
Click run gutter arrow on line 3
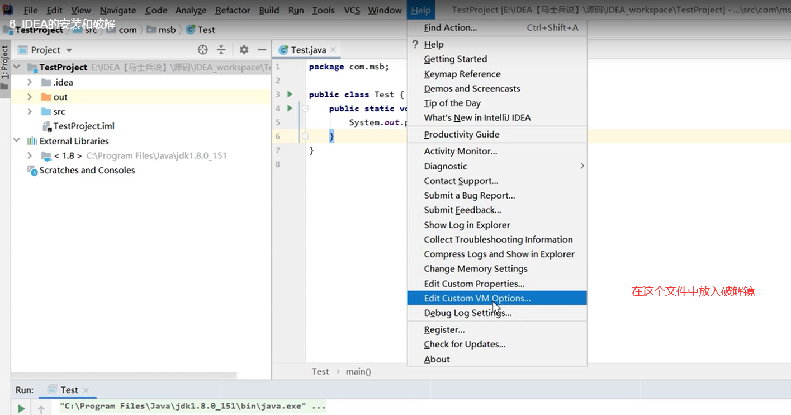pyautogui.click(x=290, y=94)
